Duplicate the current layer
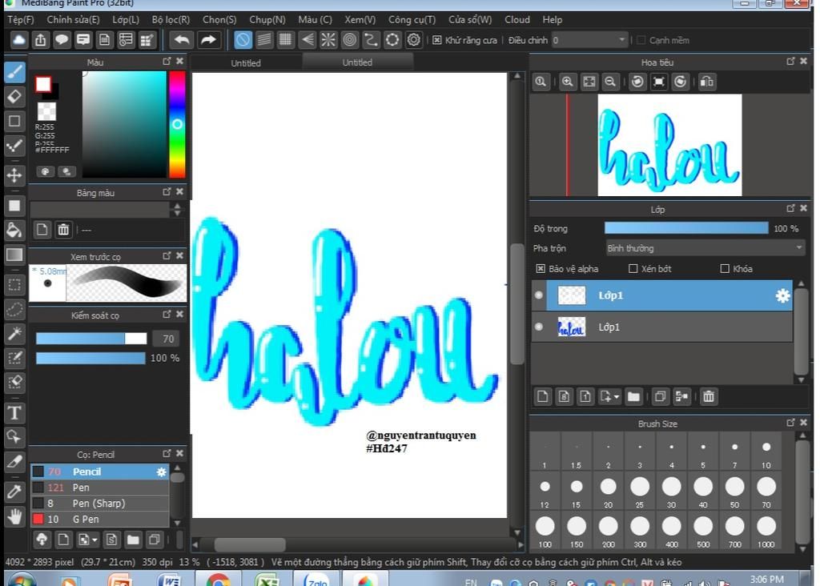Screen dimensions: 820x586 [661, 396]
